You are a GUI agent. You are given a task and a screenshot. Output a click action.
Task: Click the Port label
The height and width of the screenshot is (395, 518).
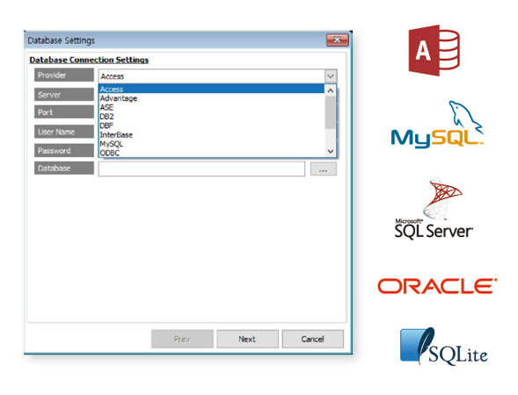click(64, 112)
